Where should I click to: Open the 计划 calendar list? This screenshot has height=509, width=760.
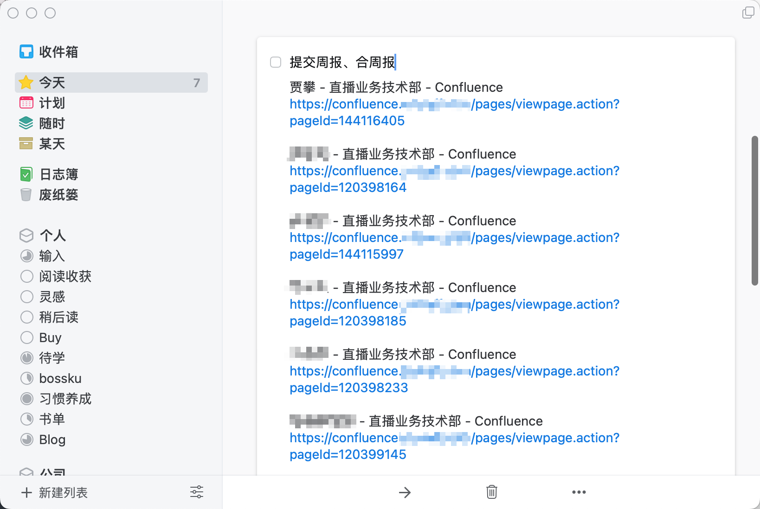(x=52, y=103)
